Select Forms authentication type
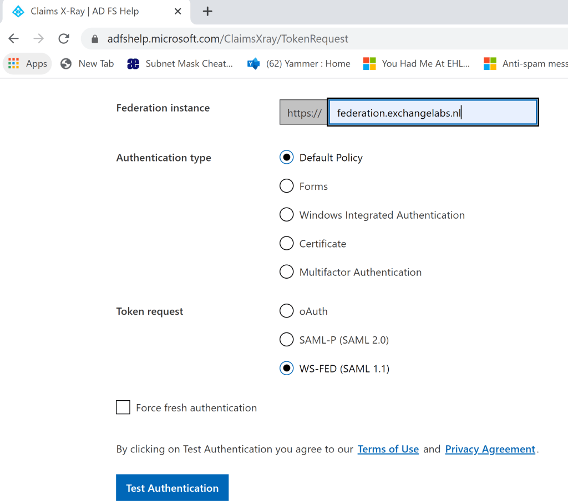 286,186
